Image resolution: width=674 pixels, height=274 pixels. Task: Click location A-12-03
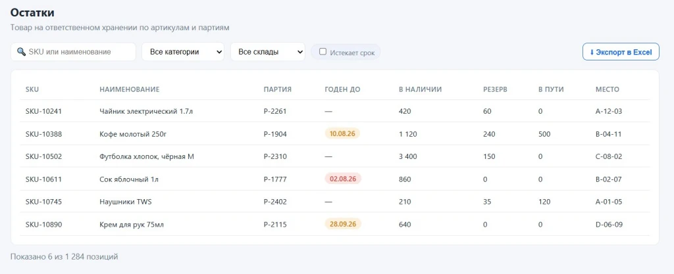(609, 111)
